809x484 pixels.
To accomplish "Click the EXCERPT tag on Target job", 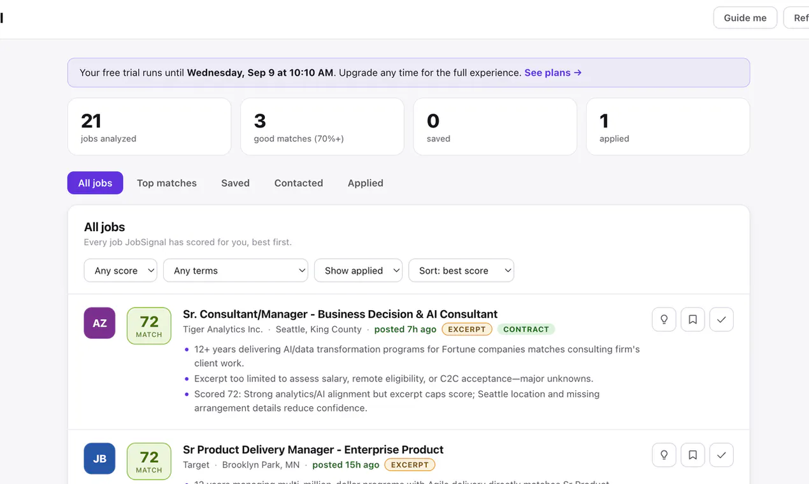I will (410, 465).
